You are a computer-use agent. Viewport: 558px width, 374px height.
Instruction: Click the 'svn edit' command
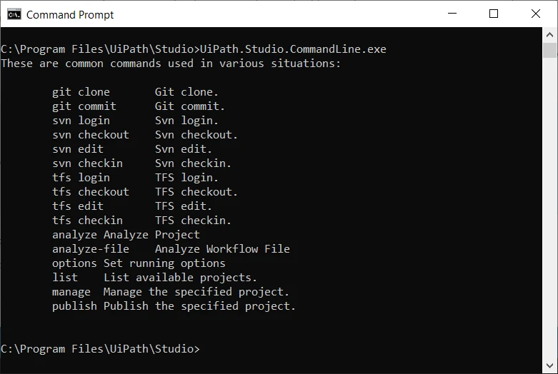click(x=78, y=149)
